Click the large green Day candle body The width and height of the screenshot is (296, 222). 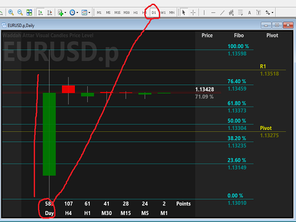coord(49,134)
